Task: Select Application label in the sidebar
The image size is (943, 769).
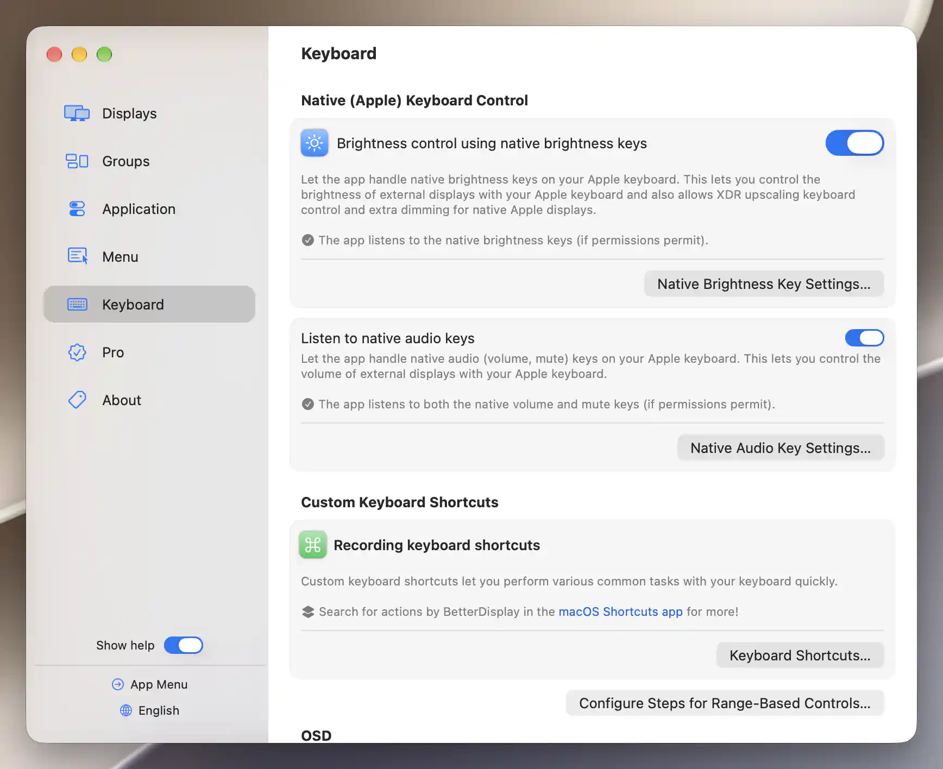Action: point(139,209)
